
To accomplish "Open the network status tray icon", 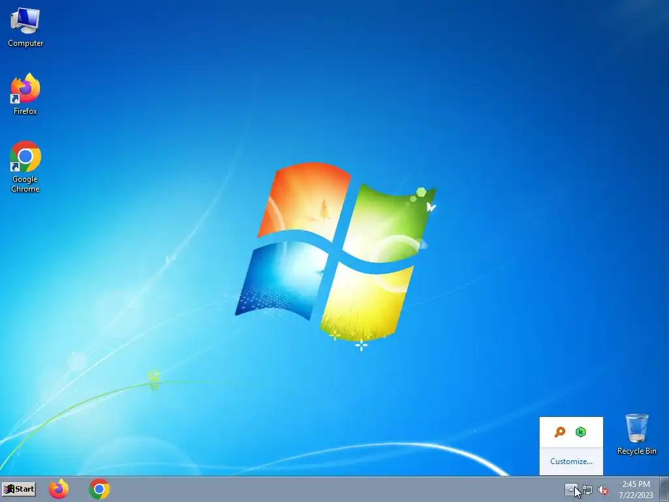I will 587,490.
